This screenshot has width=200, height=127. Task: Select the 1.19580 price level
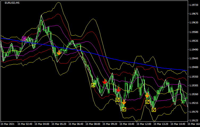[x=194, y=32]
